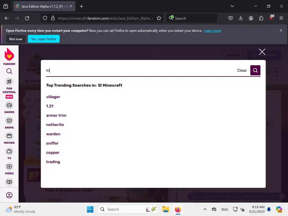Open tracking protection shield icon
This screenshot has width=288, height=216.
(x=45, y=18)
